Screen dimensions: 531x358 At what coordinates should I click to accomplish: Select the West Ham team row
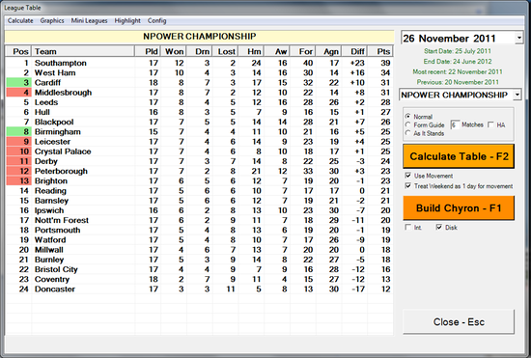pos(199,72)
